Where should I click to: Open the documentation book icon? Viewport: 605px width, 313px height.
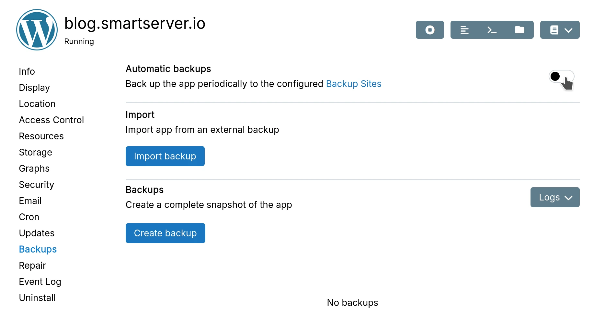[x=554, y=30]
